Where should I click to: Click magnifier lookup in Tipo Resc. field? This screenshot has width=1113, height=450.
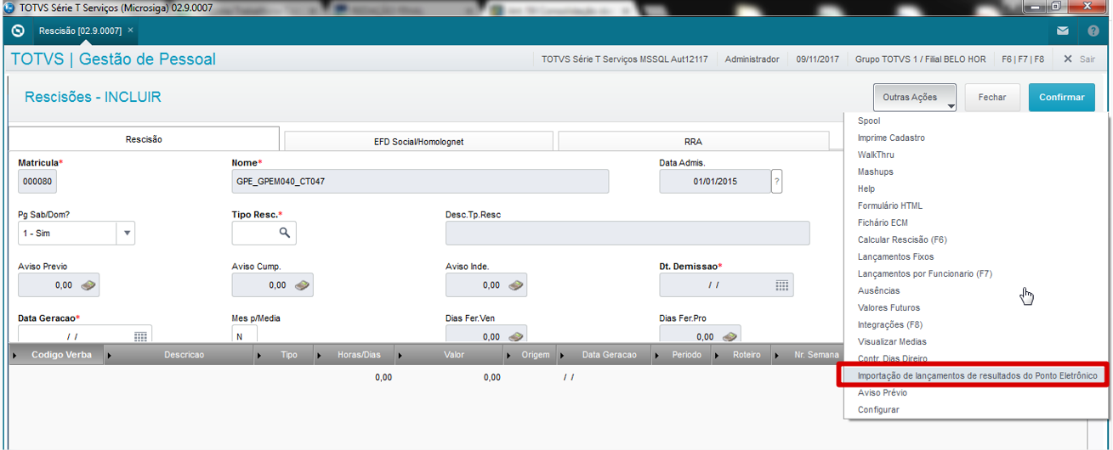point(285,233)
